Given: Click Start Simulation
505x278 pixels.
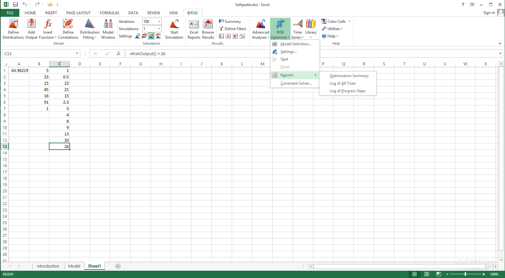Looking at the screenshot, I should pos(174,29).
